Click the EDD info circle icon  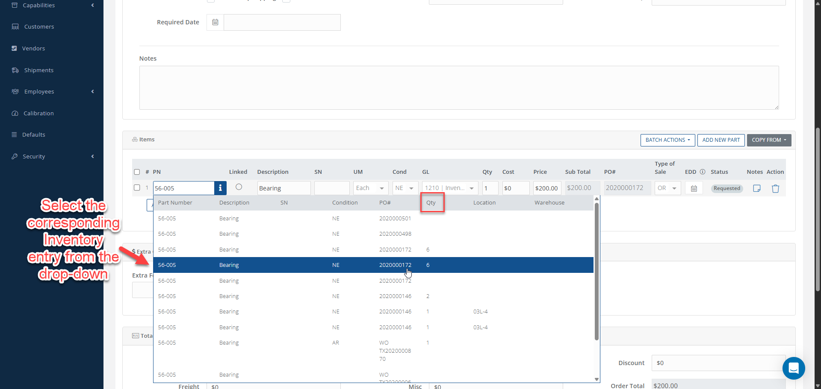coord(703,172)
